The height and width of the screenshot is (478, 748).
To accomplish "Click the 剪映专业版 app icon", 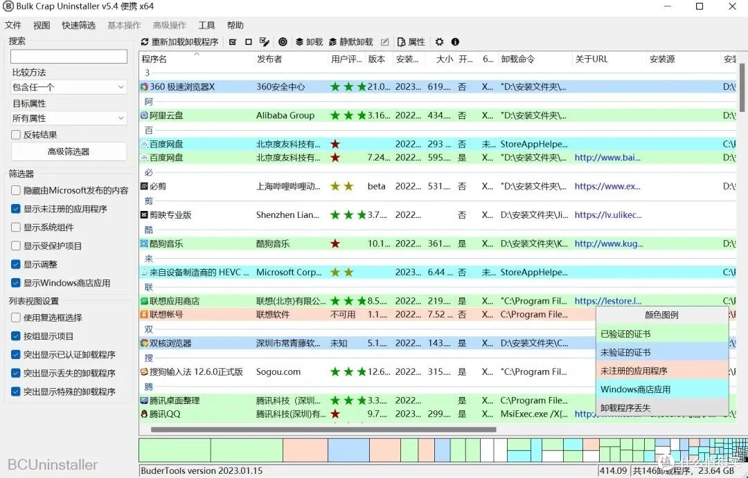I will [x=144, y=215].
